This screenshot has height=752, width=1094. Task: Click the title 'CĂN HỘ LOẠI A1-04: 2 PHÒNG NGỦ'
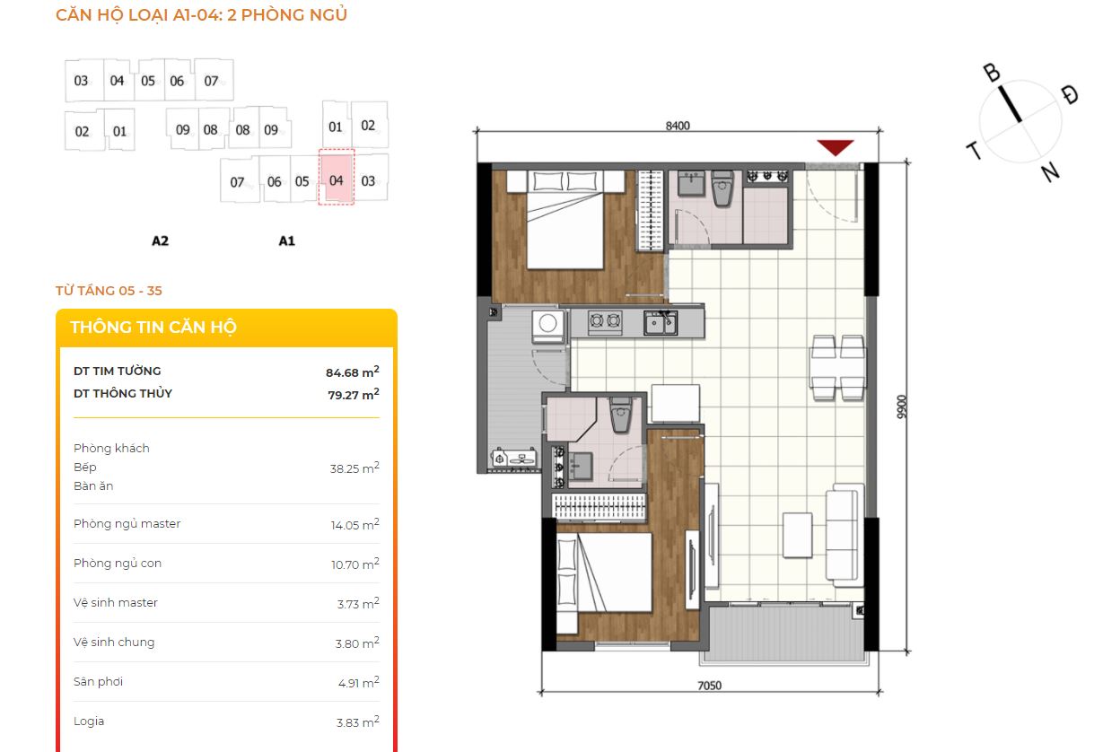point(201,15)
